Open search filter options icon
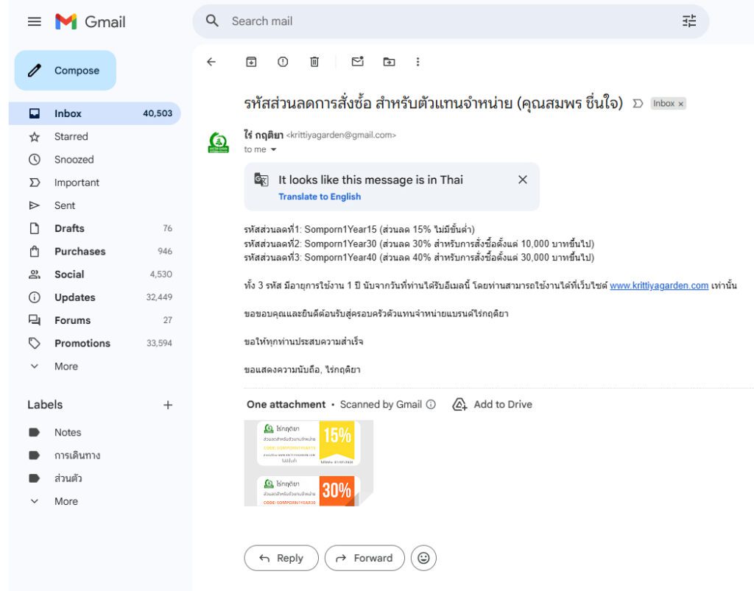The width and height of the screenshot is (754, 591). 689,21
